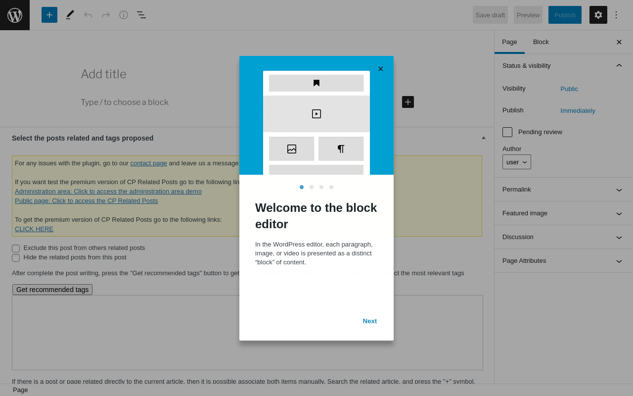Enable Exclude this post from others related posts
Image resolution: width=633 pixels, height=396 pixels.
pos(16,248)
